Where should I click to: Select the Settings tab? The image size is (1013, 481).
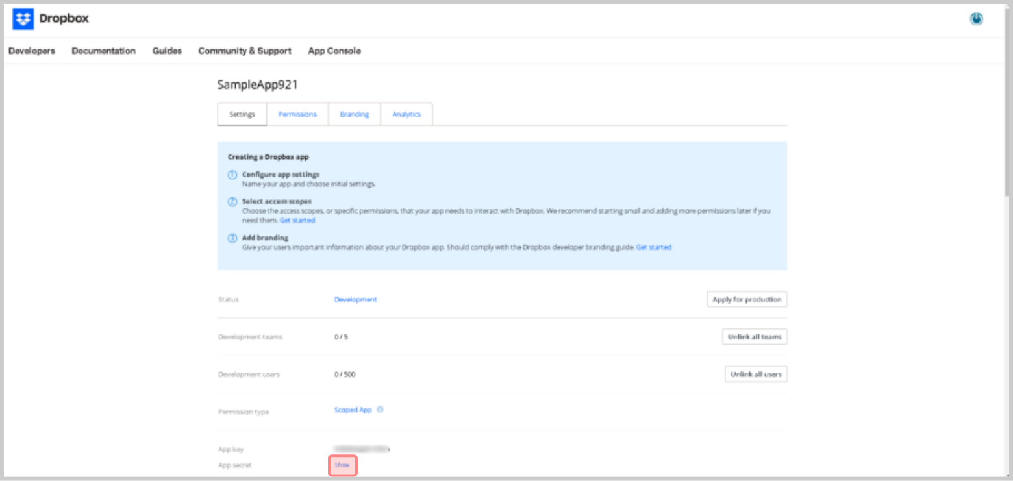click(242, 114)
